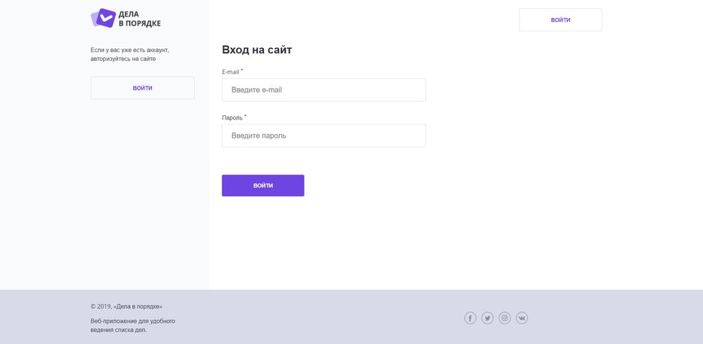Open the VK social icon in footer
The image size is (703, 344).
point(522,318)
